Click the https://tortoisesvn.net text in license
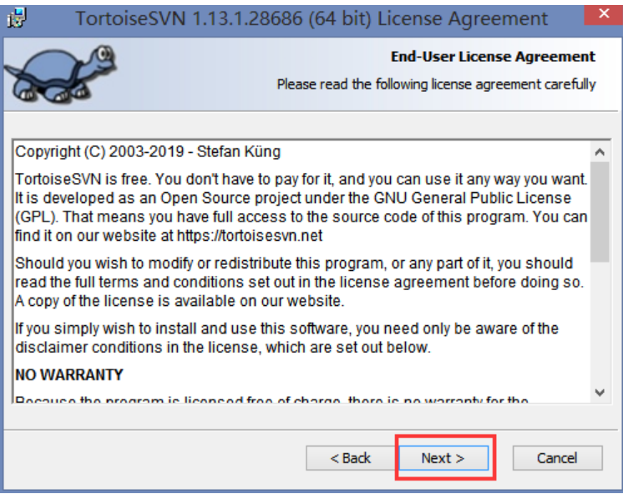The width and height of the screenshot is (623, 494). (250, 236)
